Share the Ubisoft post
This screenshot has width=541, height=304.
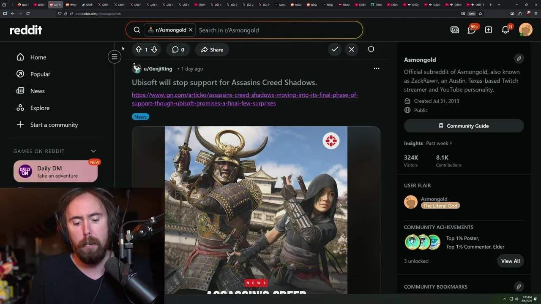point(212,49)
